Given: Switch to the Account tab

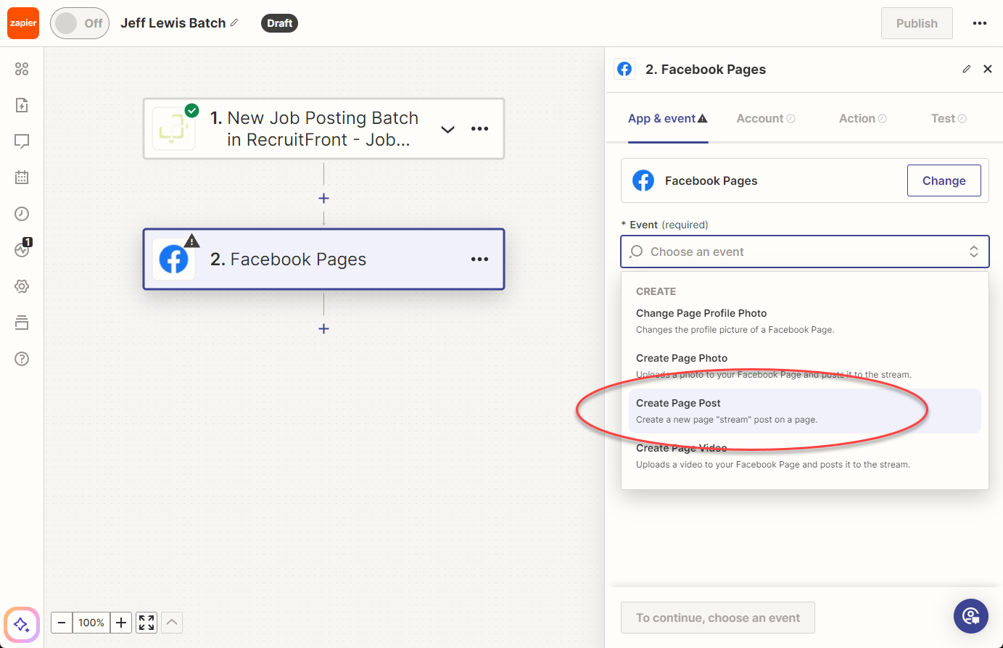Looking at the screenshot, I should [766, 118].
